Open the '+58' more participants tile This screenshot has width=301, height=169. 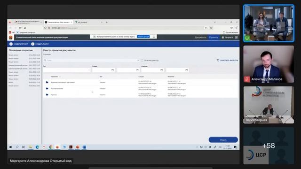269,146
